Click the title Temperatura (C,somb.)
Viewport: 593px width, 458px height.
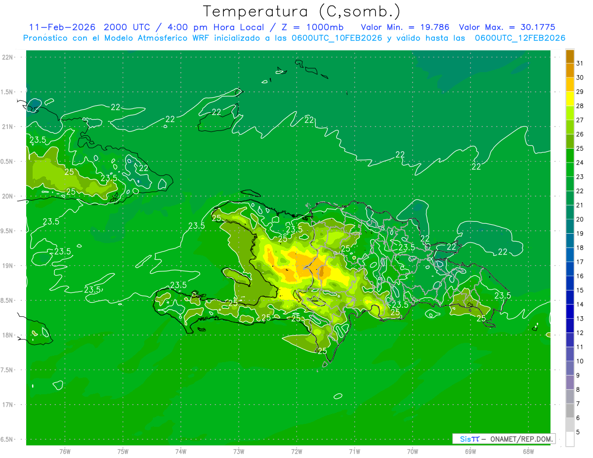(302, 11)
